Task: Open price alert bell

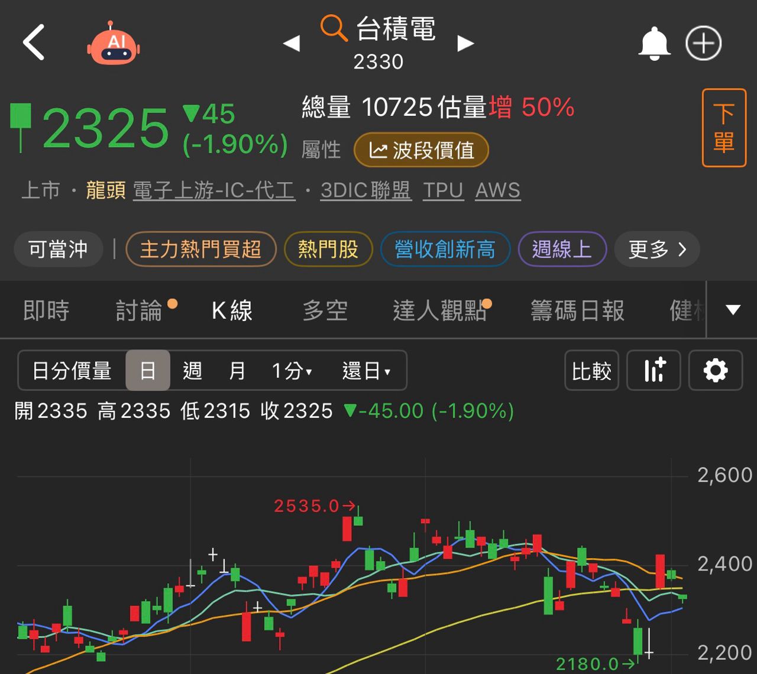Action: point(654,43)
